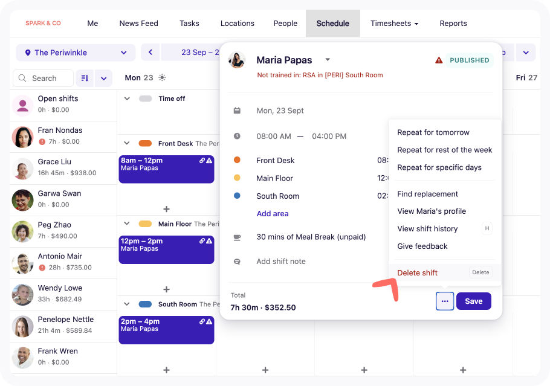Click the location pin icon in The Periwinkle selector
The image size is (550, 386).
click(28, 53)
